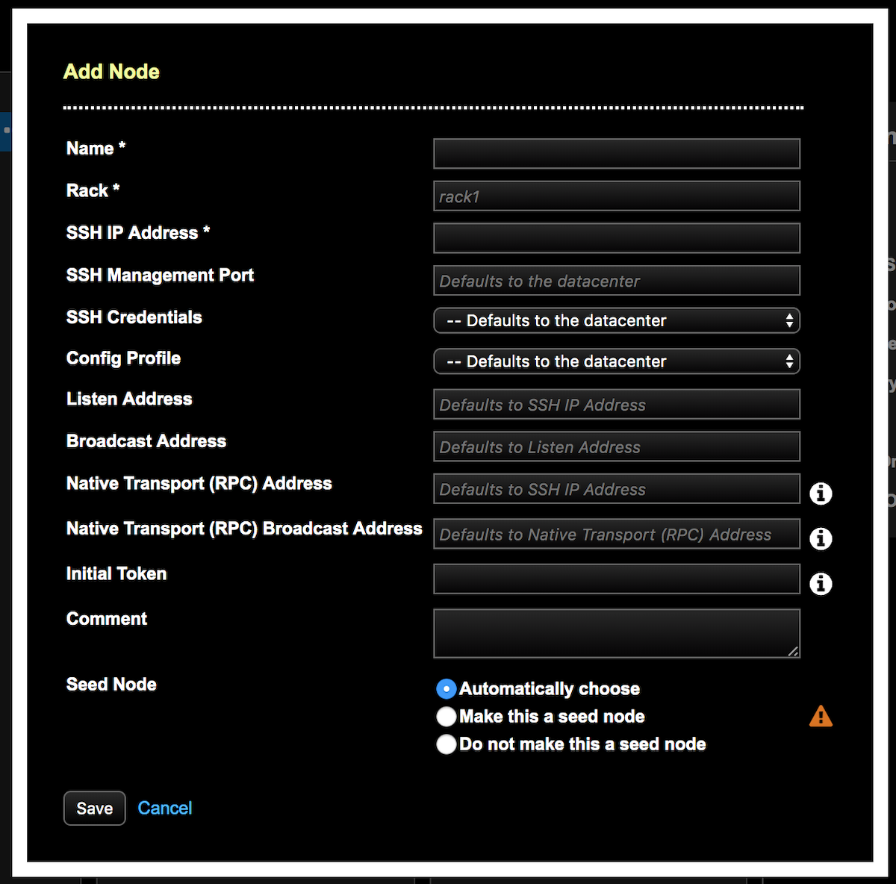
Task: Open the SSH Credentials dropdown
Action: tap(616, 320)
